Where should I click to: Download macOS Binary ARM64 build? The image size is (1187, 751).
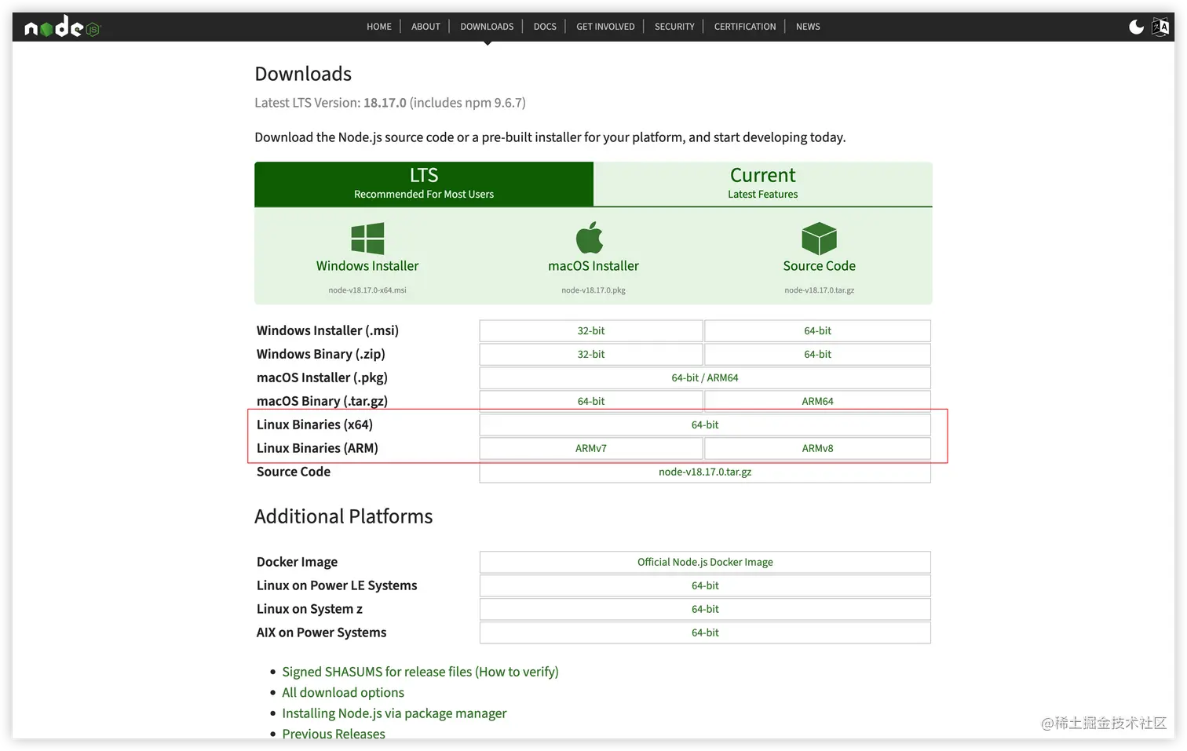[x=817, y=401]
